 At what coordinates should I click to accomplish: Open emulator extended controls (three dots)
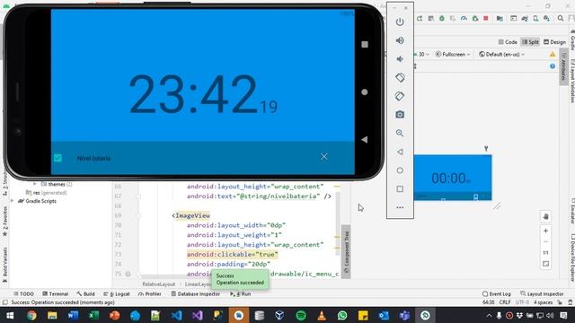pos(400,207)
